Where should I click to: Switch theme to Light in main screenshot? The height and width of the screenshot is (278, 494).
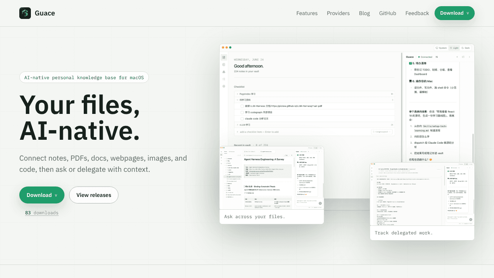click(x=454, y=48)
